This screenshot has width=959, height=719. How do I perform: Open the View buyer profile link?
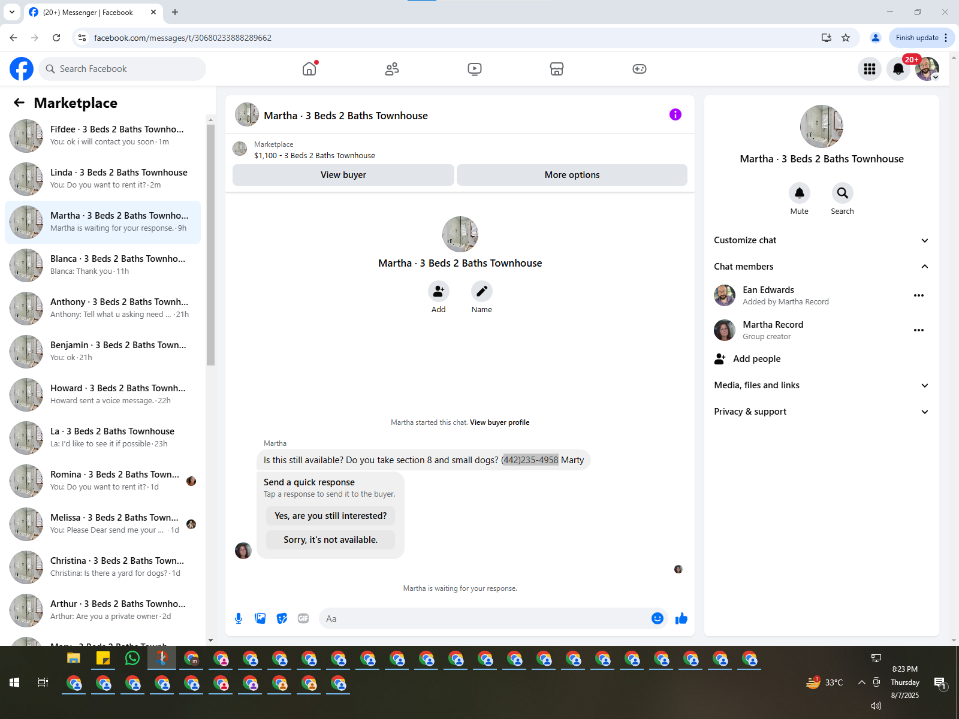pos(500,422)
